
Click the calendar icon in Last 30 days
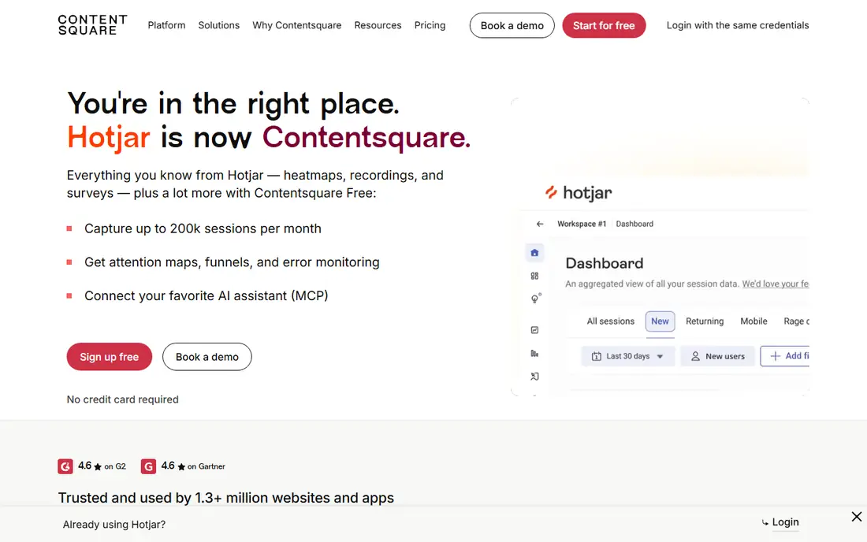click(x=596, y=356)
